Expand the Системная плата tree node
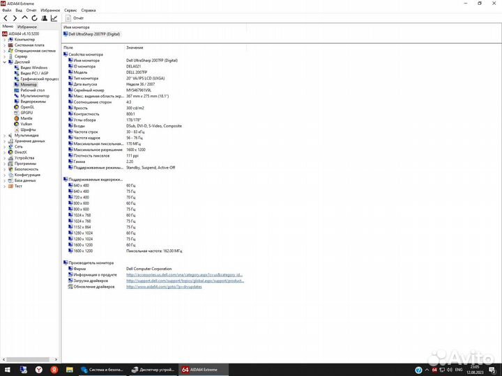Image resolution: width=502 pixels, height=376 pixels. [4, 45]
